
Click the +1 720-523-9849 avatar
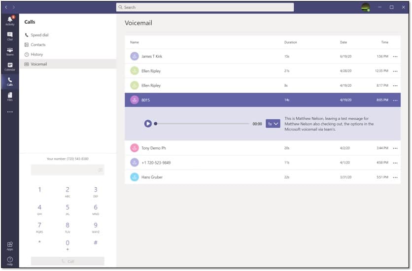(x=135, y=163)
